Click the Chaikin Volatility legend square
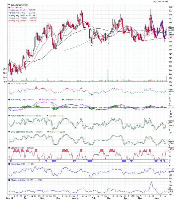Viewport: 175px width, 200px height. point(9,180)
